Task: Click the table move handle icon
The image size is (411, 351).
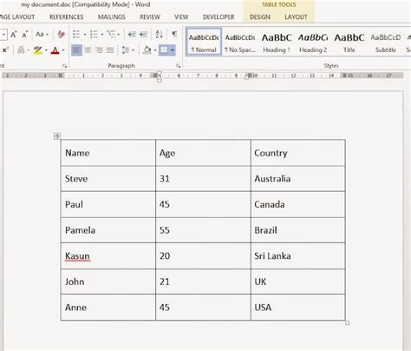Action: click(57, 136)
